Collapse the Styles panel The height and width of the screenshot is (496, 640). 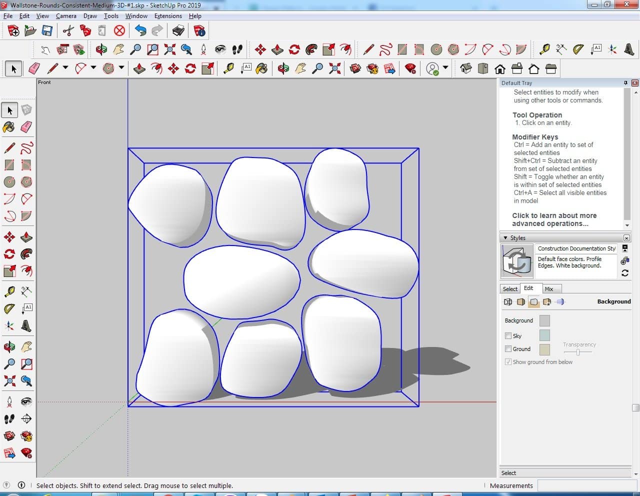click(505, 238)
